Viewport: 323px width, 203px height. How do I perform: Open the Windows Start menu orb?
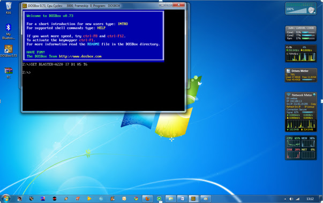pos(6,199)
